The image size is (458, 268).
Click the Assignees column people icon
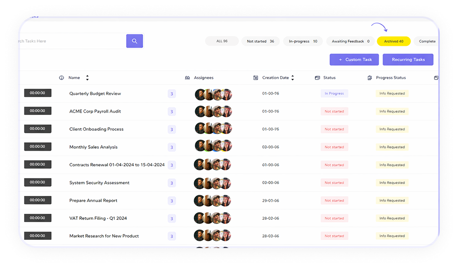[x=187, y=78]
